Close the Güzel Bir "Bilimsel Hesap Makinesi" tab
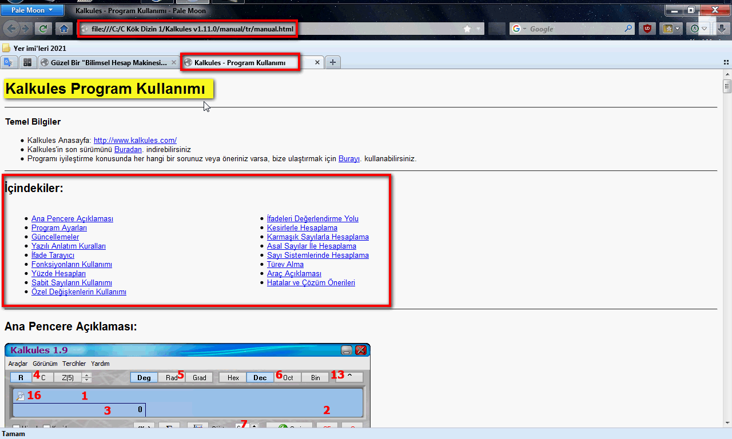The height and width of the screenshot is (439, 732). [174, 62]
